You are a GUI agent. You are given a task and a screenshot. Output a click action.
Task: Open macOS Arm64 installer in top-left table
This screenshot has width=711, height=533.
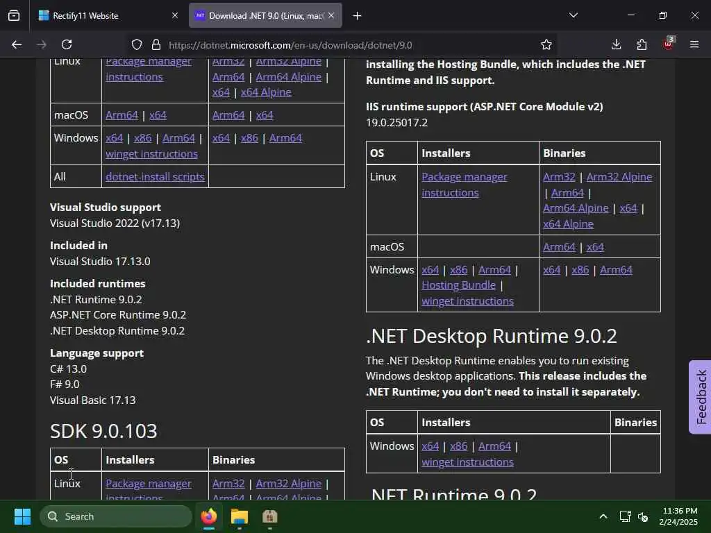[122, 115]
